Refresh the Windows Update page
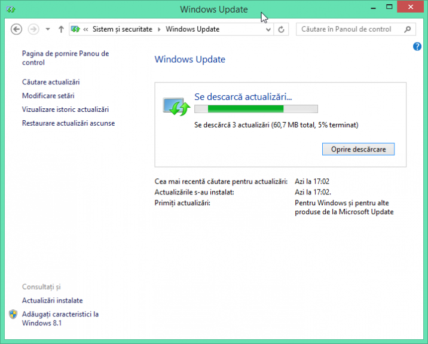428x344 pixels. [x=281, y=29]
